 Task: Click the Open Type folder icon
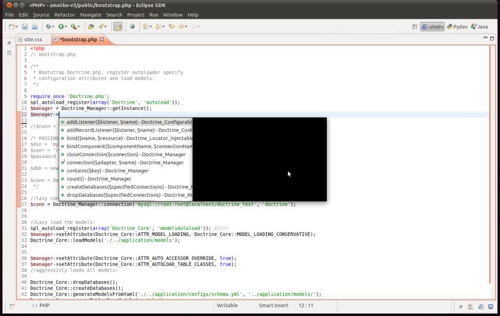point(91,27)
